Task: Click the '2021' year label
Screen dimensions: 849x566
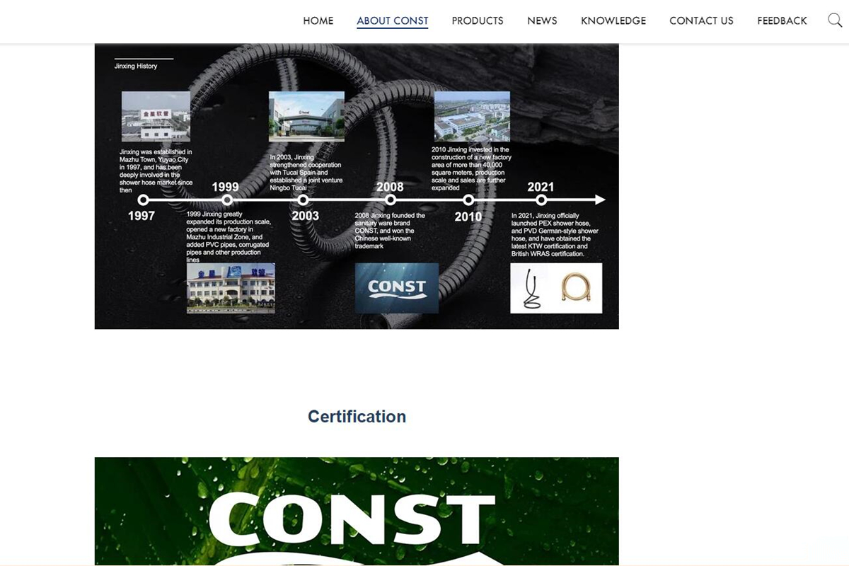Action: 541,187
